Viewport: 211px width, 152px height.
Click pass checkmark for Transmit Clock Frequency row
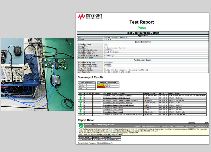[x=81, y=96]
